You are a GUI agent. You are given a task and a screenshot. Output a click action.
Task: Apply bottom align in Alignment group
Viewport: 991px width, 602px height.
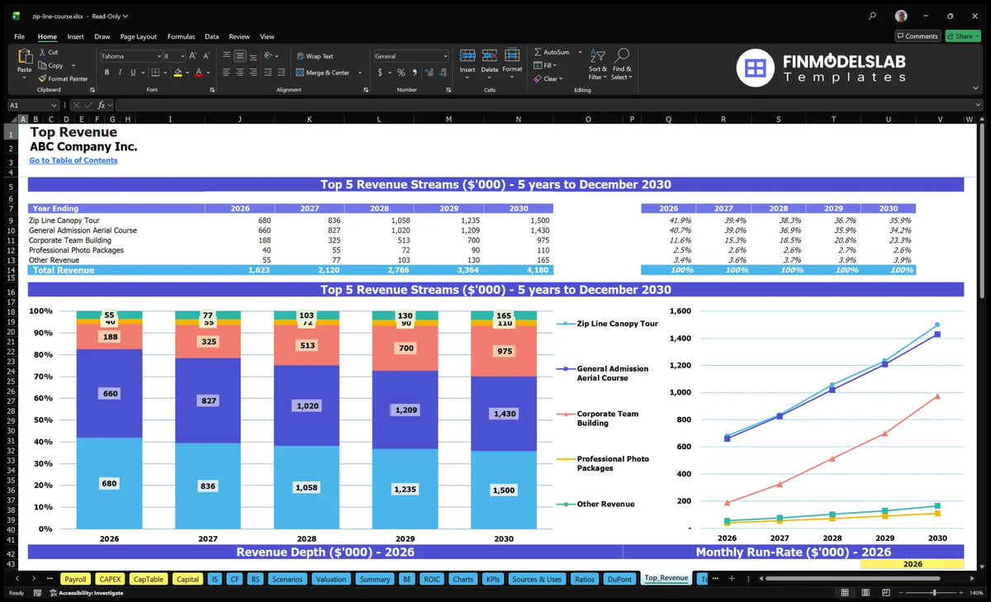(x=253, y=56)
